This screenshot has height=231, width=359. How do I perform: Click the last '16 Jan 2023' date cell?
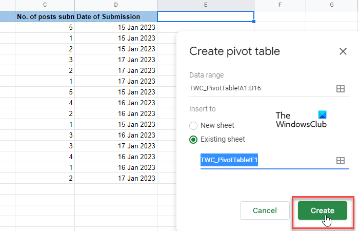click(x=116, y=167)
